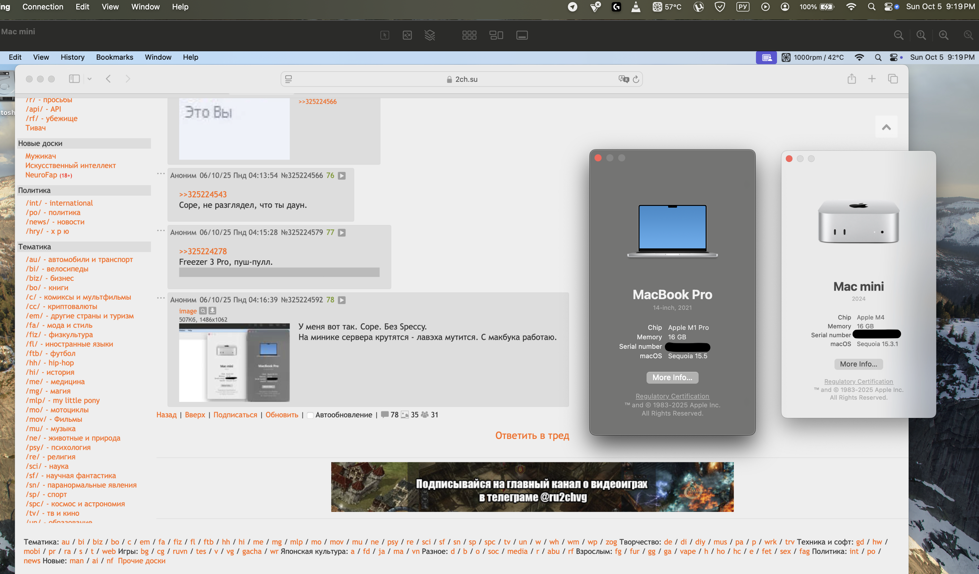This screenshot has height=574, width=979.
Task: Click download icon beside image link
Action: tap(212, 311)
